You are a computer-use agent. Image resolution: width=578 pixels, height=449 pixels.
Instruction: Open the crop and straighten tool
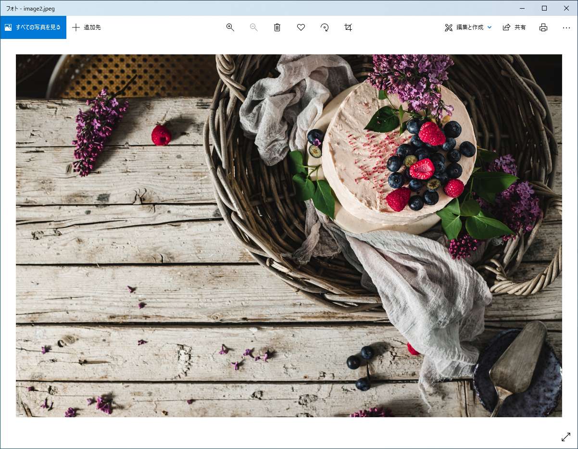tap(348, 27)
